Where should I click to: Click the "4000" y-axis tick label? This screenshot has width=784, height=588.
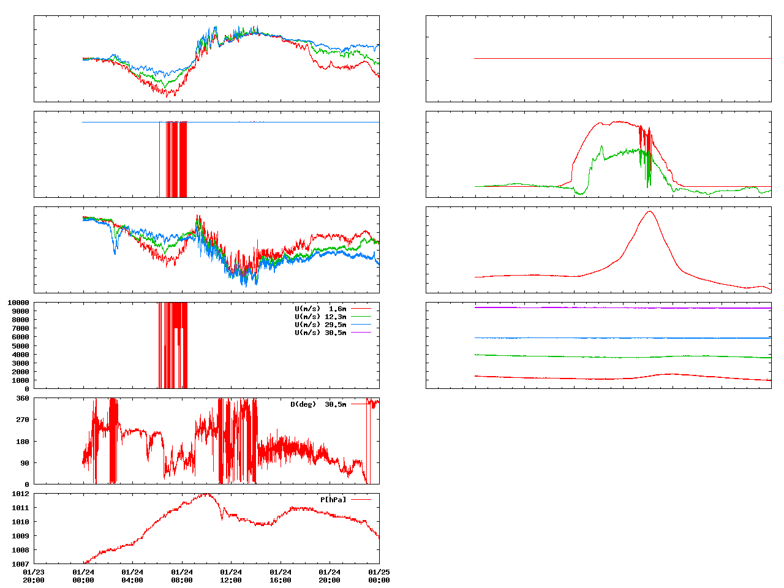click(20, 355)
